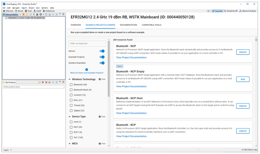
Task: Click the filter panel vertical scrollbar
Action: 109,69
